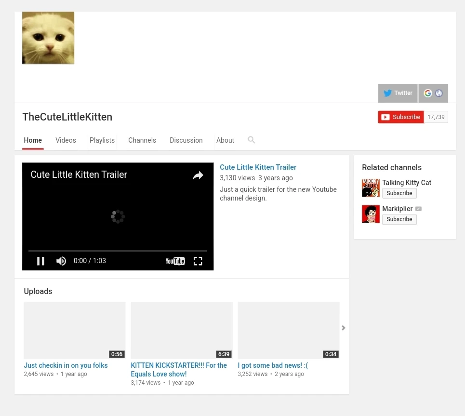The width and height of the screenshot is (465, 416).
Task: Mute the trailer video volume
Action: click(61, 261)
